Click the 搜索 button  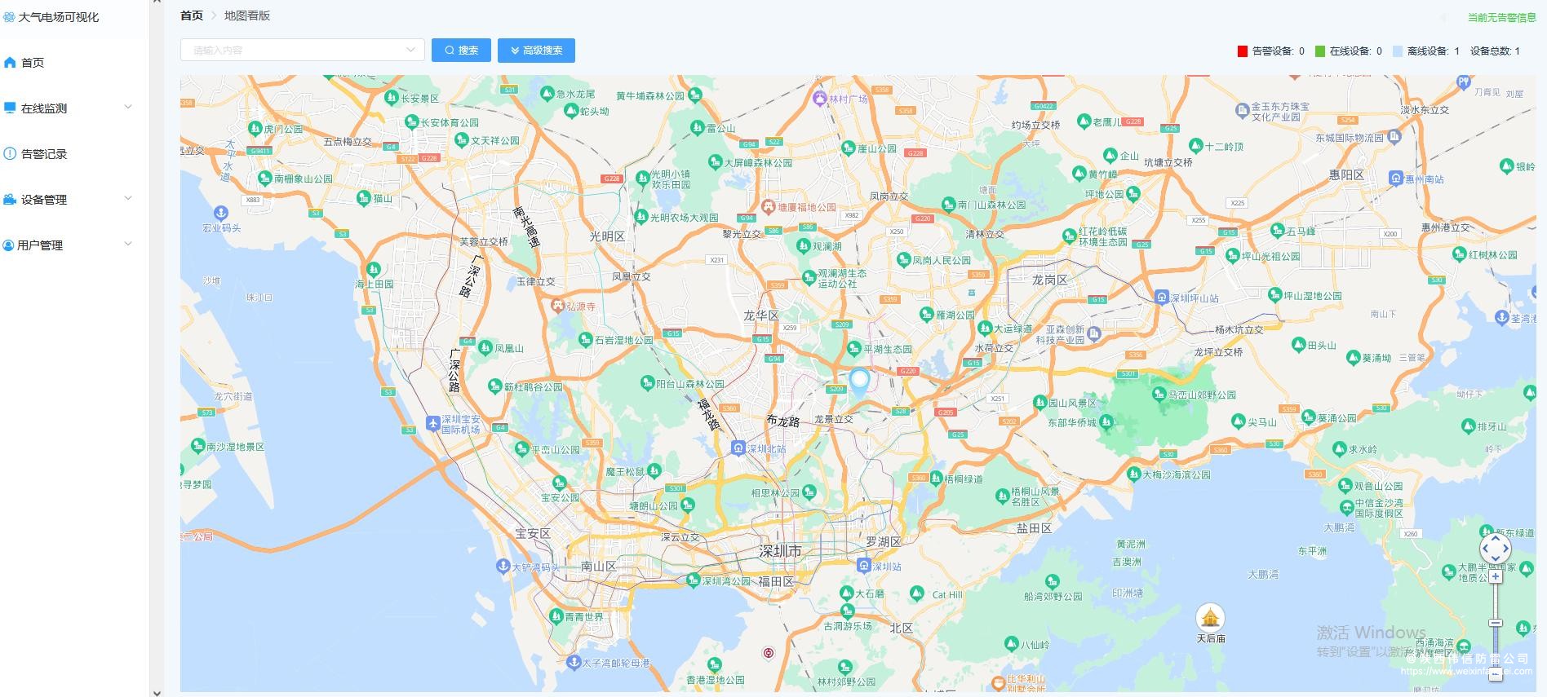click(x=461, y=50)
